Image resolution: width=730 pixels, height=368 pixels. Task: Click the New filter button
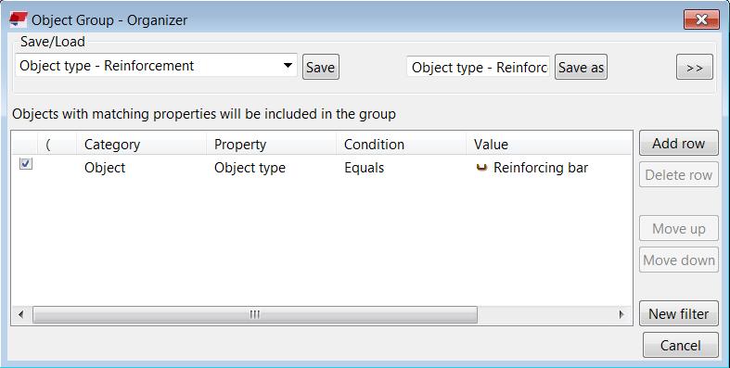click(679, 313)
